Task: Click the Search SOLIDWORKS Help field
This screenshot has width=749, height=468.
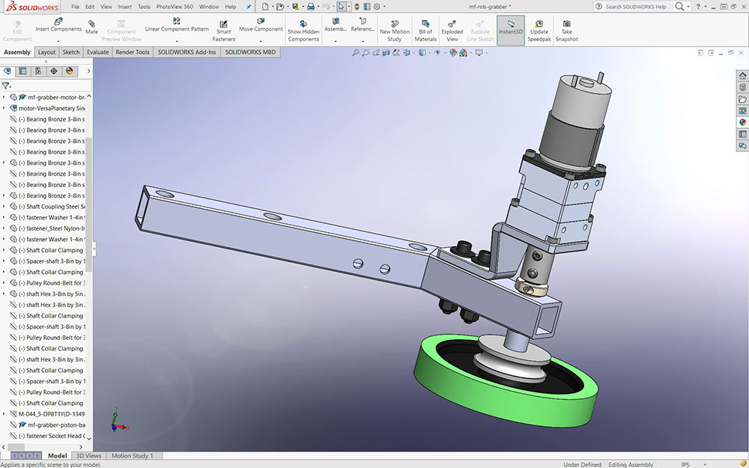Action: point(635,7)
